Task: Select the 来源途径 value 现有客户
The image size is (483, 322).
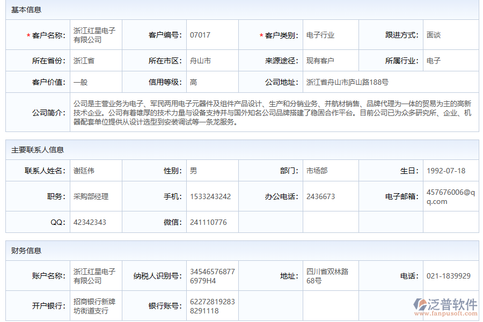Action: click(323, 60)
